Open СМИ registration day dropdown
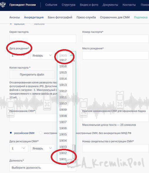 pyautogui.click(x=19, y=148)
